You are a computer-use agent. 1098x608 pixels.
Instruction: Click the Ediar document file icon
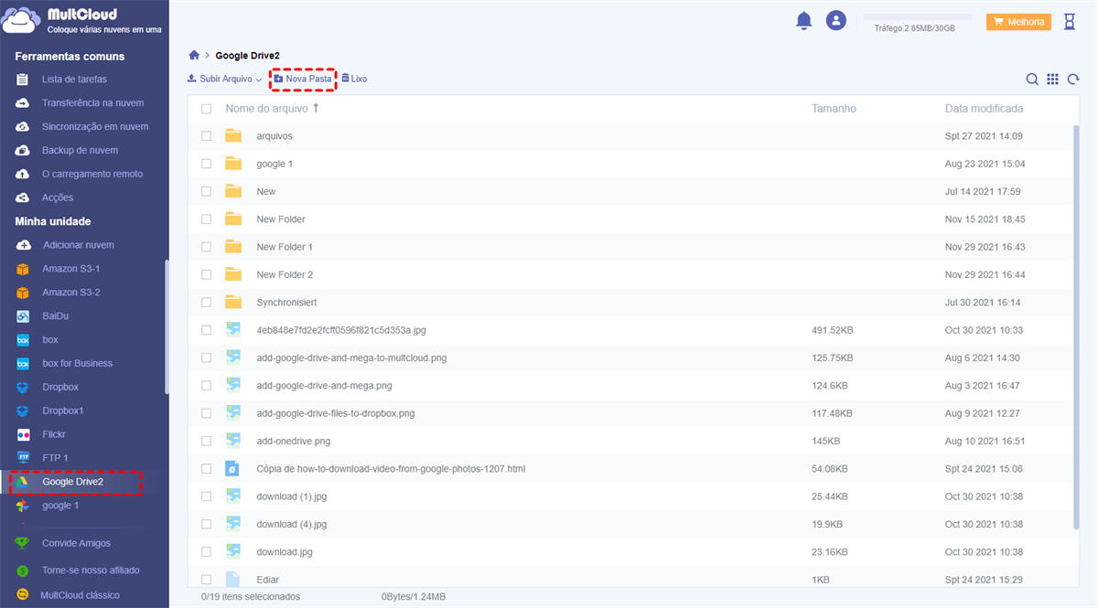[232, 579]
